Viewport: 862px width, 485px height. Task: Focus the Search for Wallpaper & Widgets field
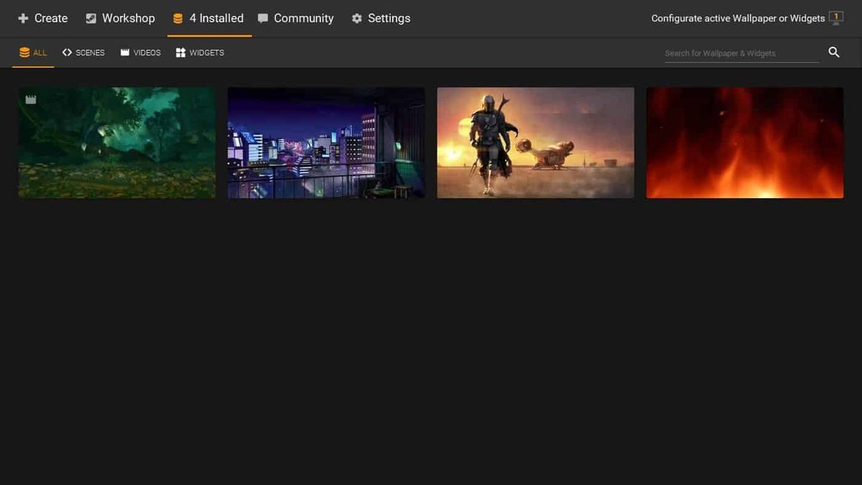pos(741,53)
